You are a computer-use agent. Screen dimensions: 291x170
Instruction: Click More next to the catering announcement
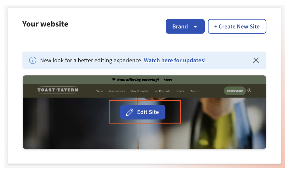pos(168,79)
